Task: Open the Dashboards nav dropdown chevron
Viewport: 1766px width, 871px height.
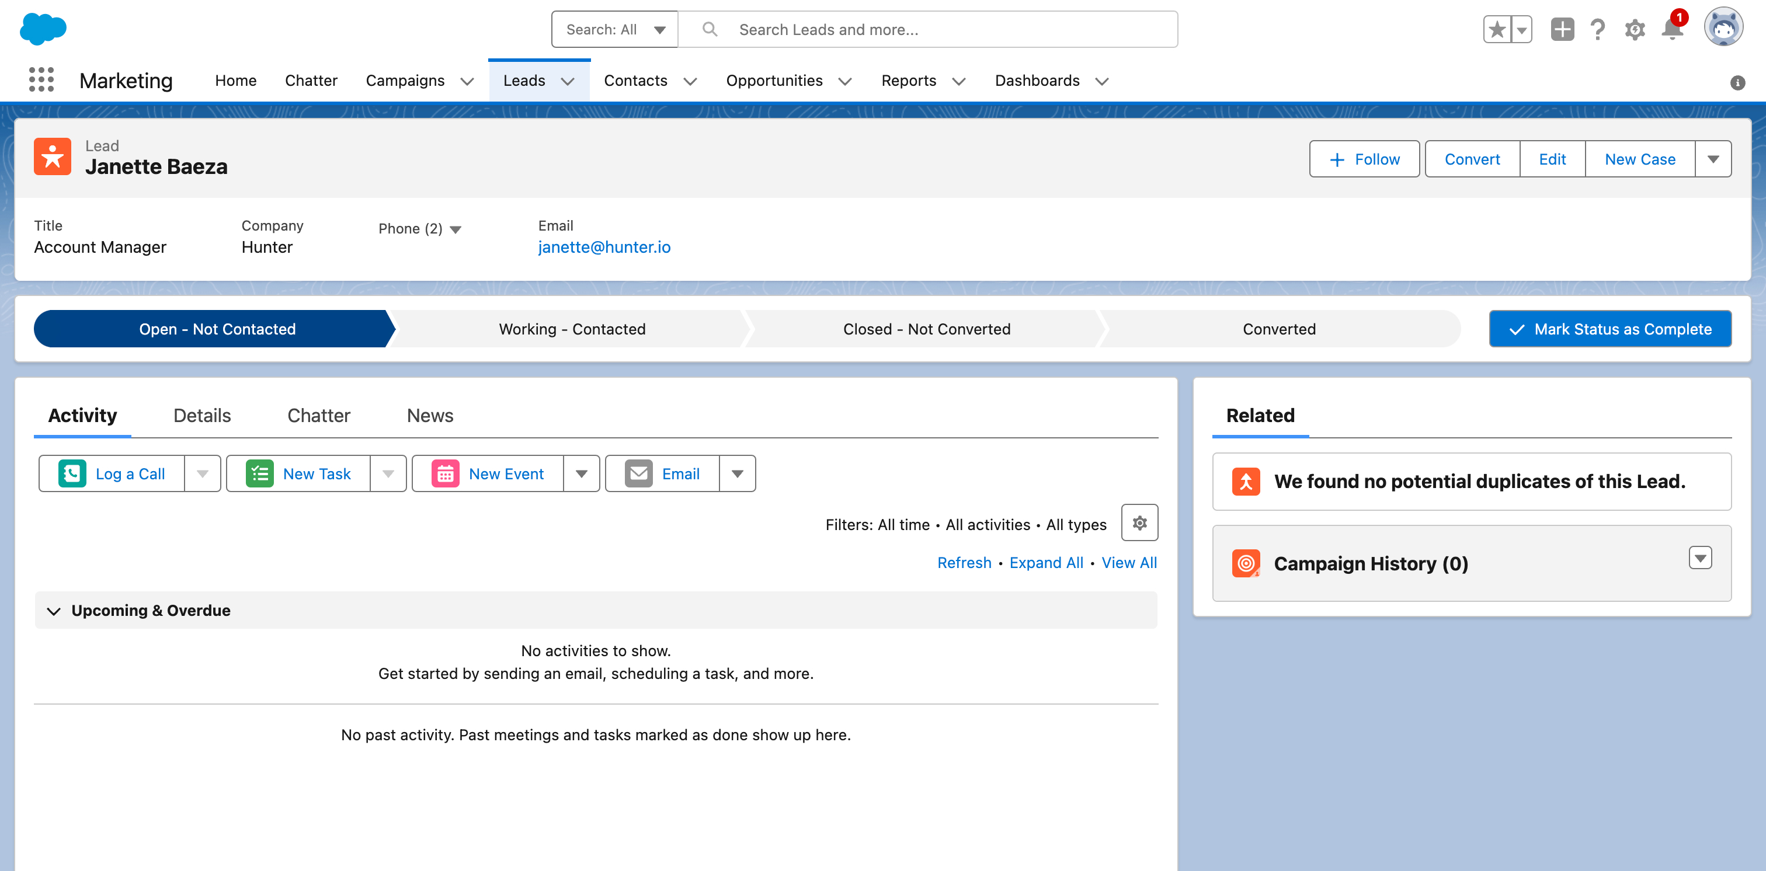Action: (x=1101, y=82)
